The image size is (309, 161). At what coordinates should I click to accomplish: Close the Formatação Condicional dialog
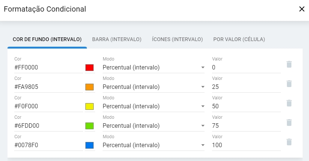[302, 9]
